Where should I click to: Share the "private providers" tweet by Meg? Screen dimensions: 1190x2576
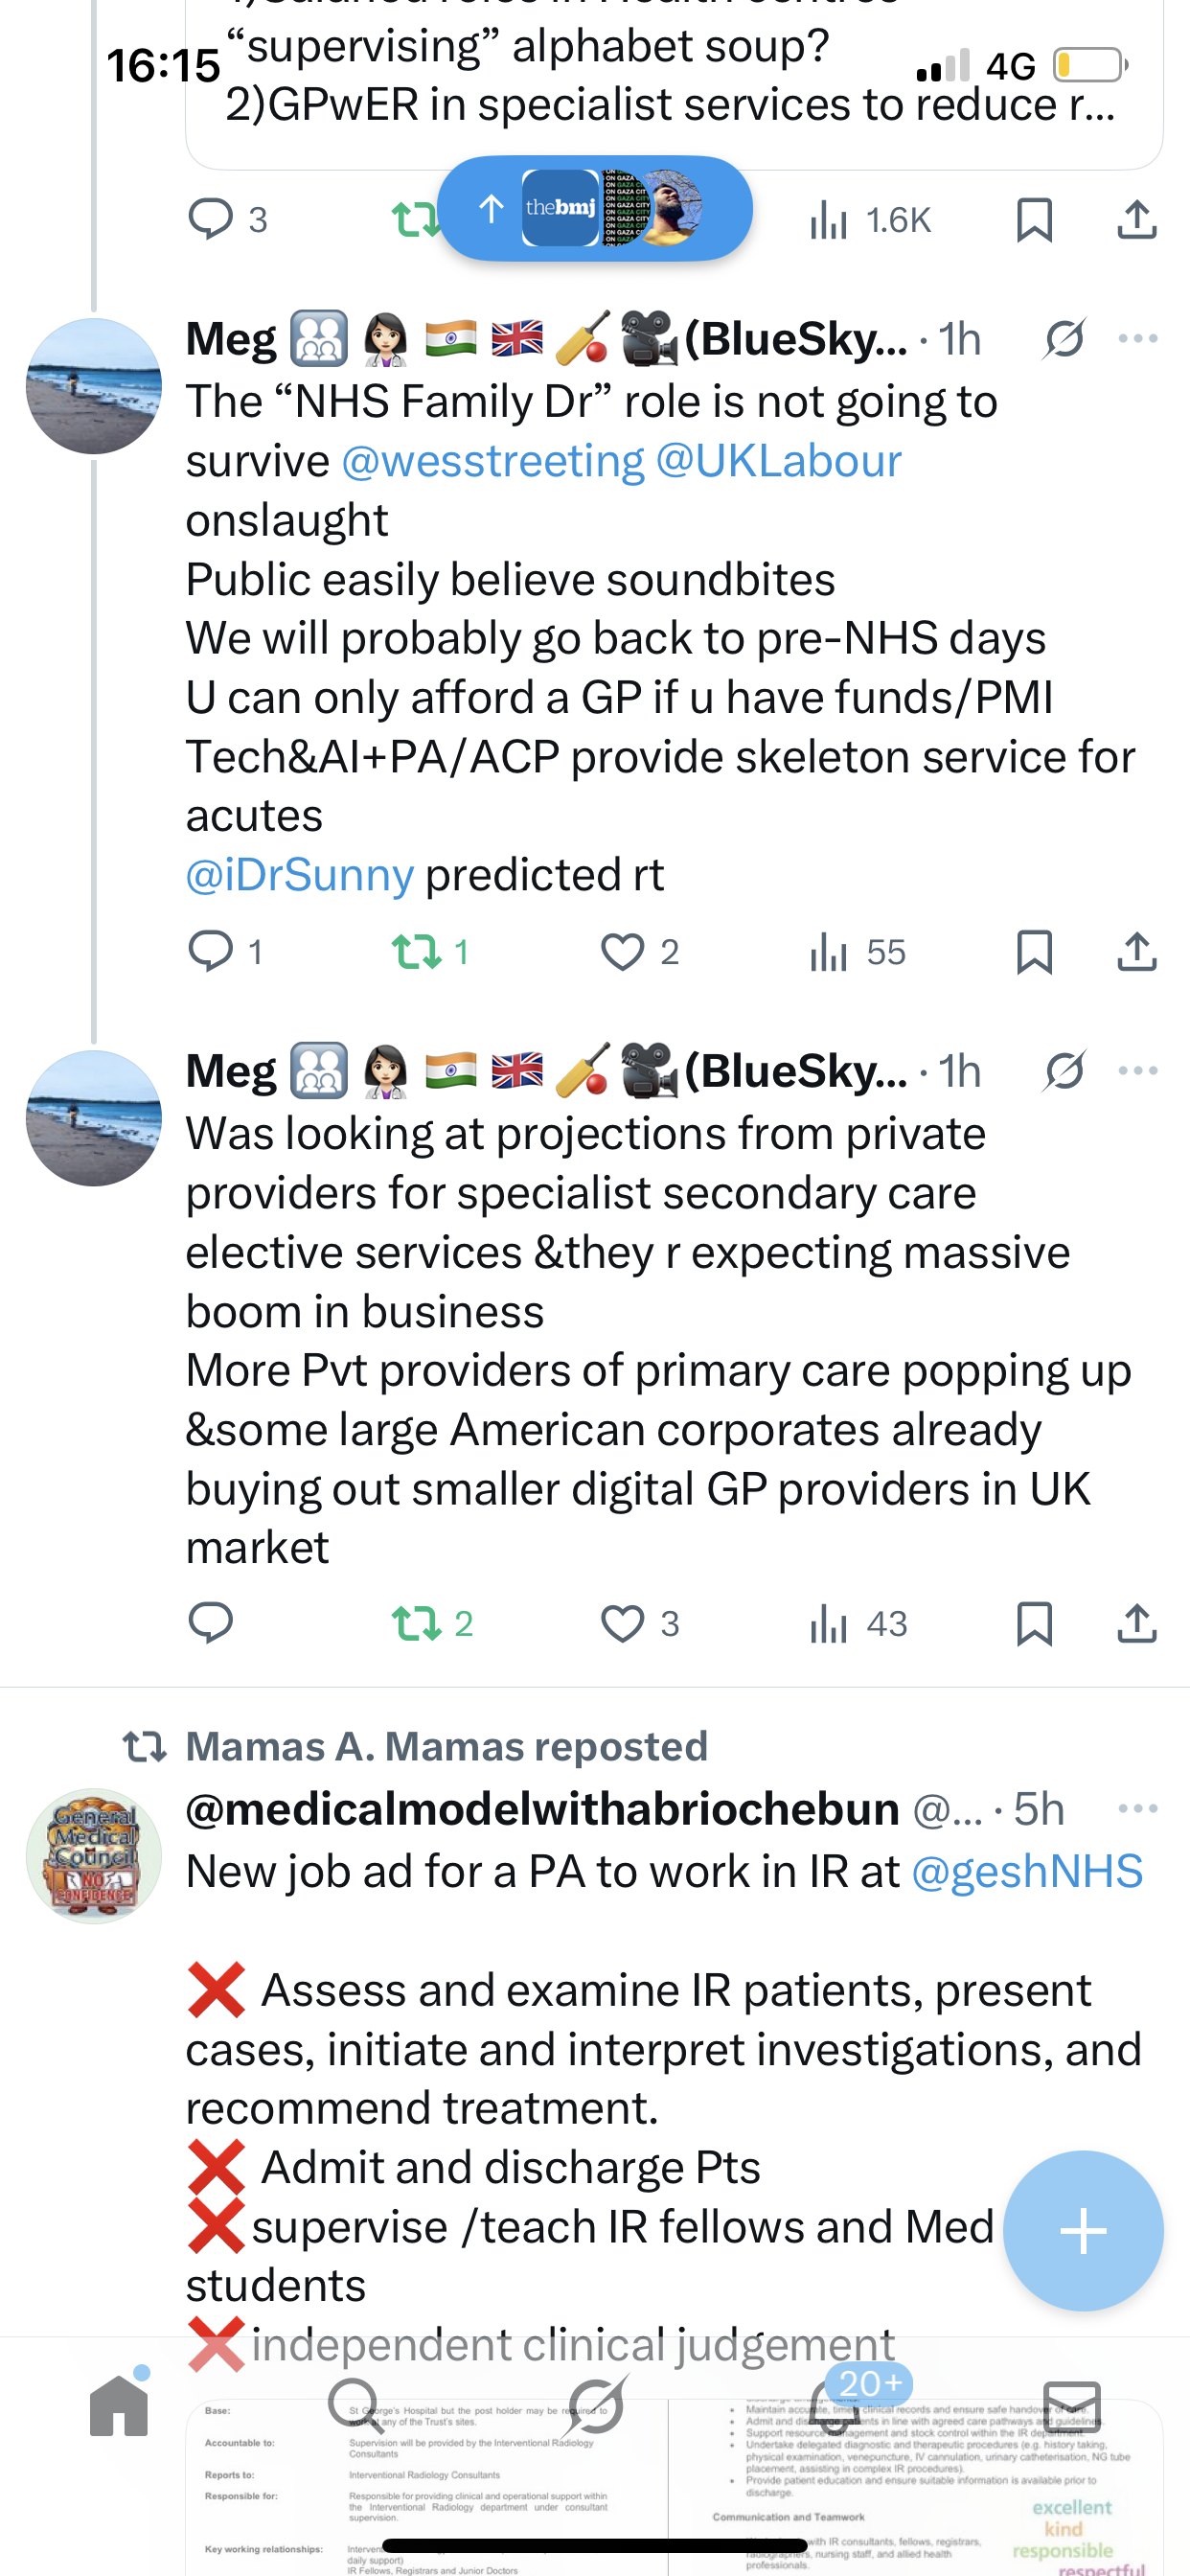tap(1136, 1623)
